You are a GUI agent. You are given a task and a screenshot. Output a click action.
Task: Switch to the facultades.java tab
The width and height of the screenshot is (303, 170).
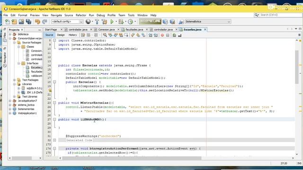tap(134, 30)
